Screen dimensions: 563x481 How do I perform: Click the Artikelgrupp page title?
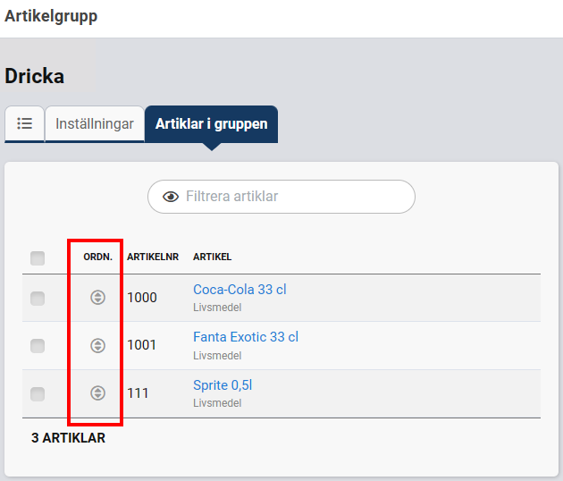pyautogui.click(x=51, y=16)
